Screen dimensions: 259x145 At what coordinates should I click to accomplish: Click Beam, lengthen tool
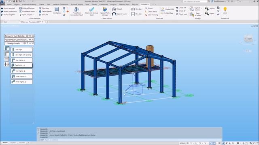(x=8, y=14)
